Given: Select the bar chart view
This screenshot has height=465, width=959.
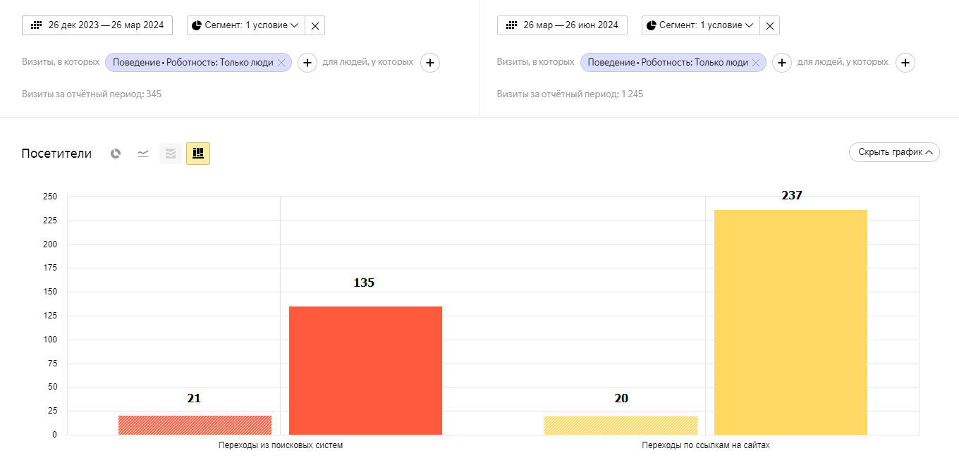Looking at the screenshot, I should coord(198,154).
